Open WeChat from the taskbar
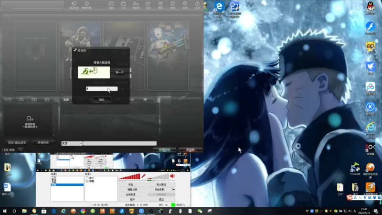This screenshot has width=382, height=215. coord(200,211)
